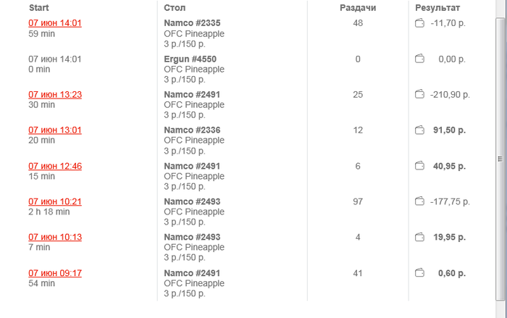Viewport: 507px width, 318px height.
Task: Follow the 07 июн 10:13 session link
Action: [55, 237]
